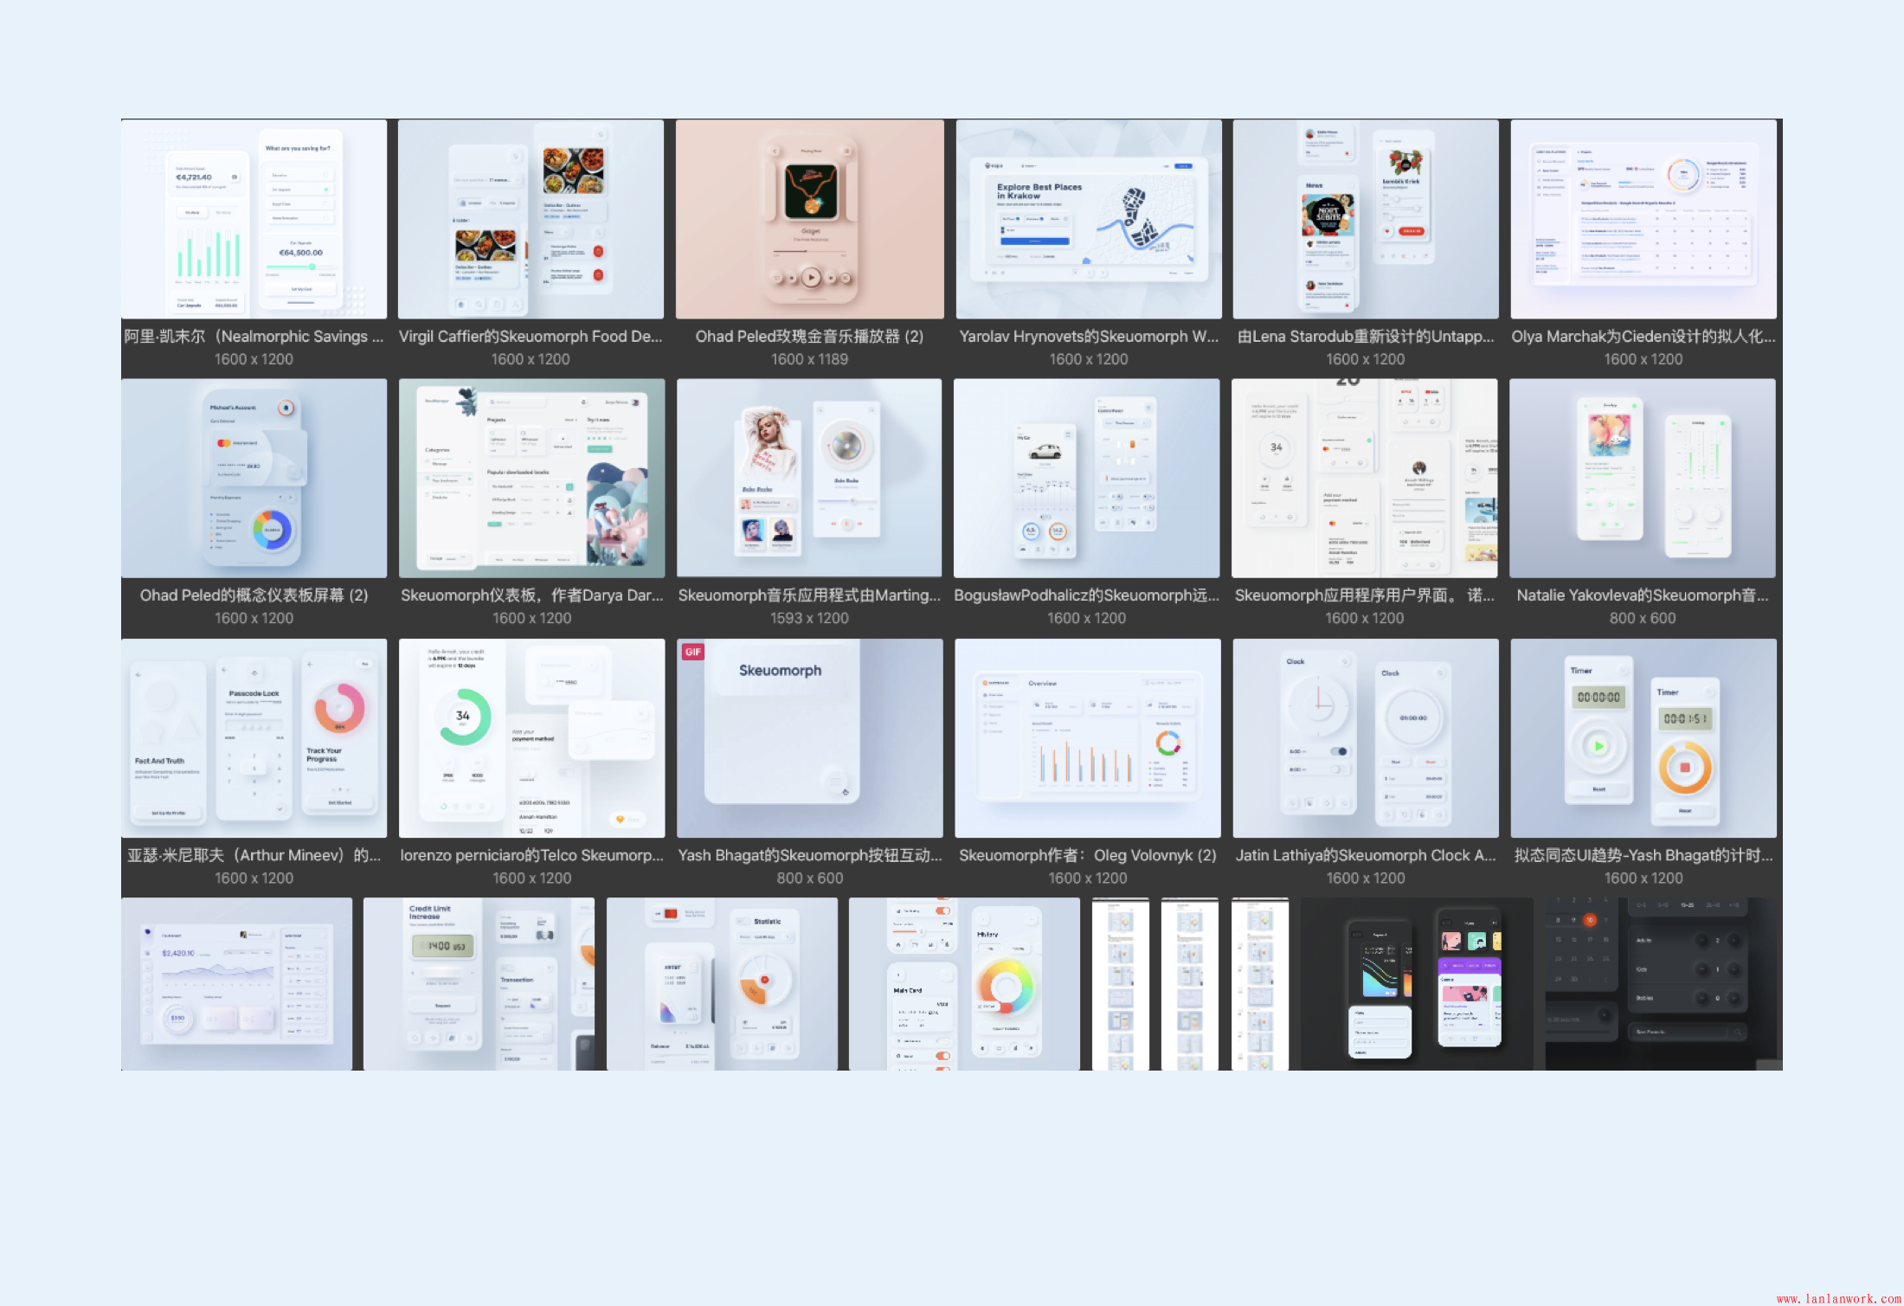The height and width of the screenshot is (1306, 1904).
Task: Open the Telco Skeuomorph circular 34 thumbnail
Action: click(531, 737)
